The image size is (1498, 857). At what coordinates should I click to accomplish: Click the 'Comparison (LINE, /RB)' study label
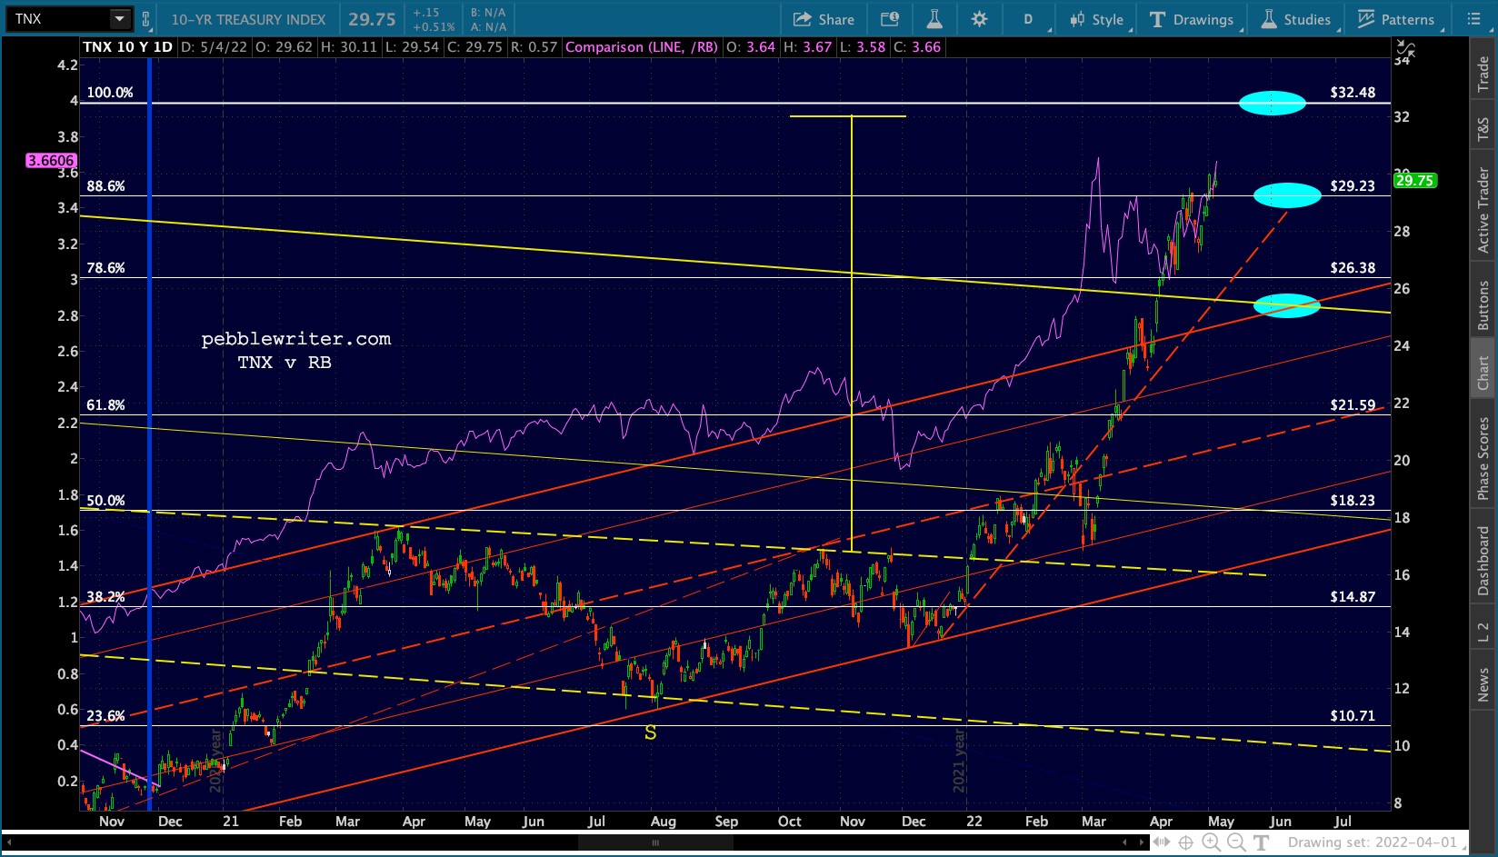(x=642, y=47)
